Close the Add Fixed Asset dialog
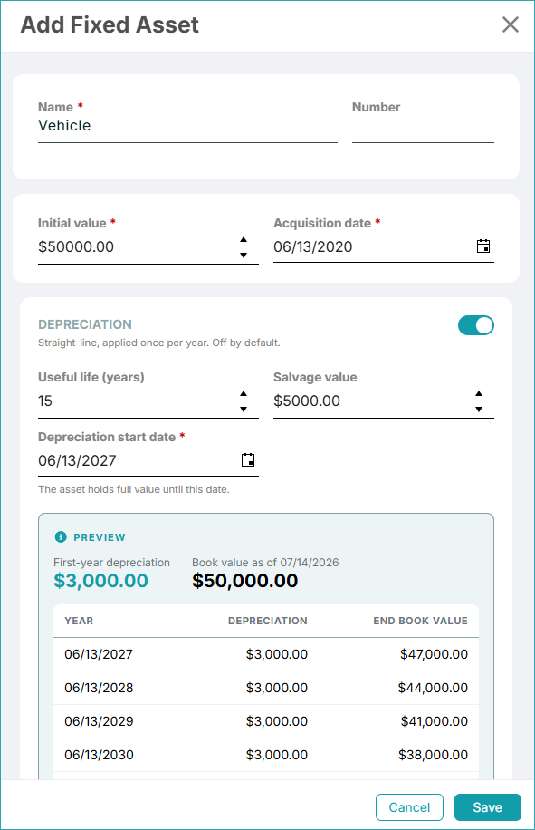 511,24
